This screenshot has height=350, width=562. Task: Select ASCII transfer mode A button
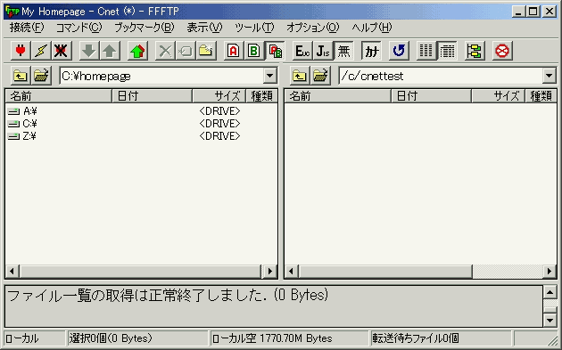tap(234, 51)
